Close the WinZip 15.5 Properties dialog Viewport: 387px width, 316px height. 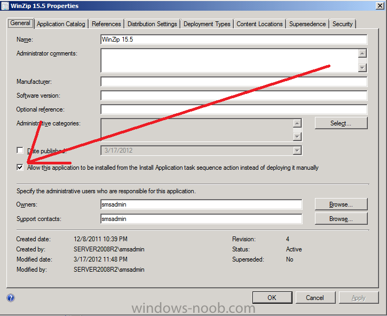pyautogui.click(x=380, y=6)
